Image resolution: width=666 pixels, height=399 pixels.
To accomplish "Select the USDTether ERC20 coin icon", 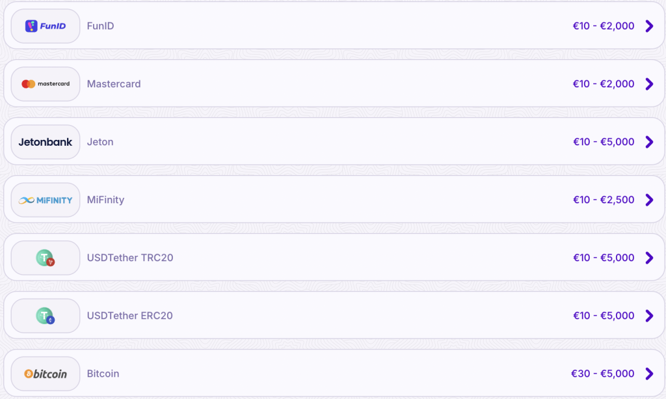I will tap(46, 316).
